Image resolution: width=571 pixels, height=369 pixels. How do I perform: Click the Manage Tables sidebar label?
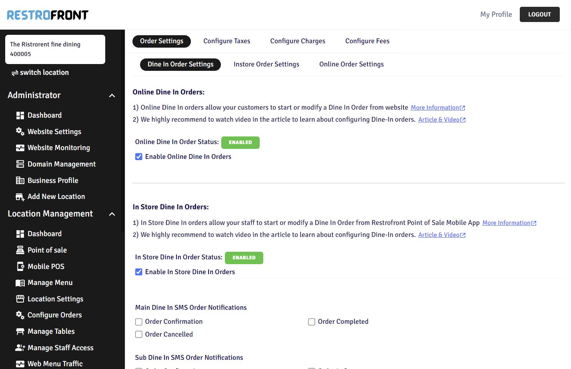tap(51, 331)
